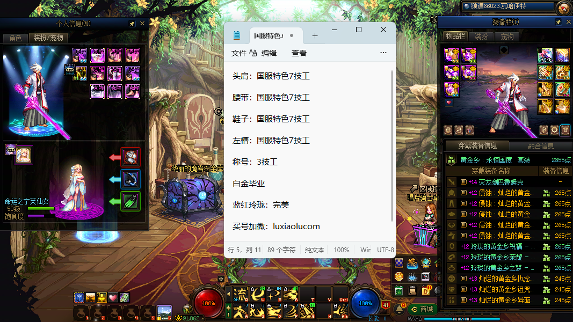The image size is (573, 322).
Task: Click the heart icon in equipment panel
Action: click(x=449, y=103)
